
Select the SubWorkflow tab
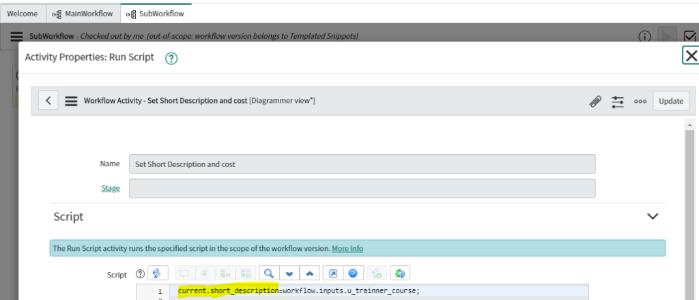coord(156,14)
